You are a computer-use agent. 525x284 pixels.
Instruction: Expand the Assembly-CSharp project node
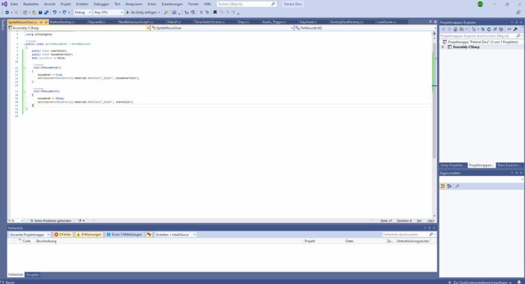tap(443, 47)
